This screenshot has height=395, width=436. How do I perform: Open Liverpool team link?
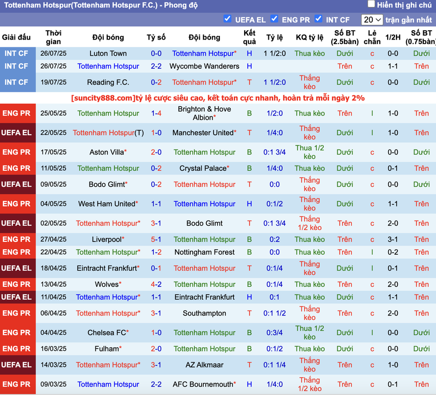[106, 239]
